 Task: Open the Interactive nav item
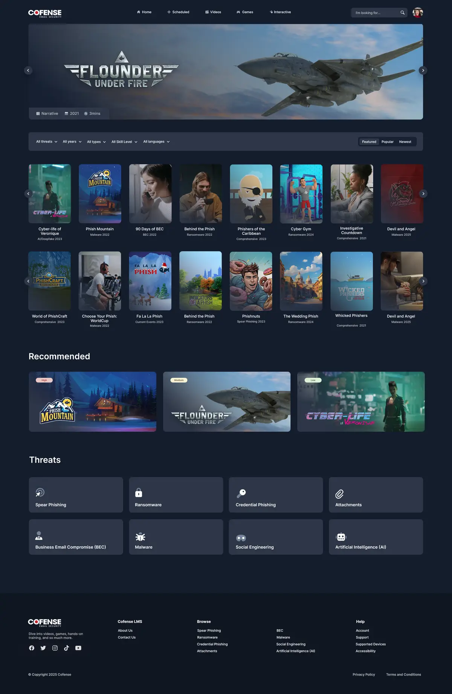[280, 12]
